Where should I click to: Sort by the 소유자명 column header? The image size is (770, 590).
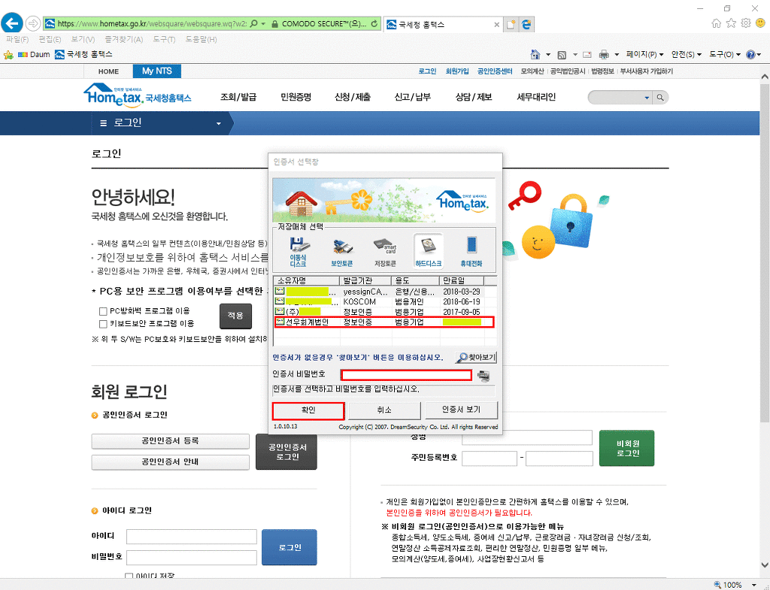(x=307, y=281)
